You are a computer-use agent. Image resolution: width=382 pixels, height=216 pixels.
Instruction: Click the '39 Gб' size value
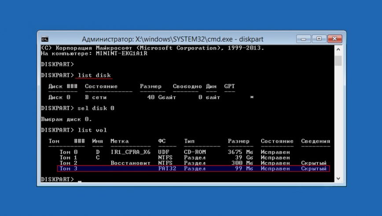click(x=244, y=158)
